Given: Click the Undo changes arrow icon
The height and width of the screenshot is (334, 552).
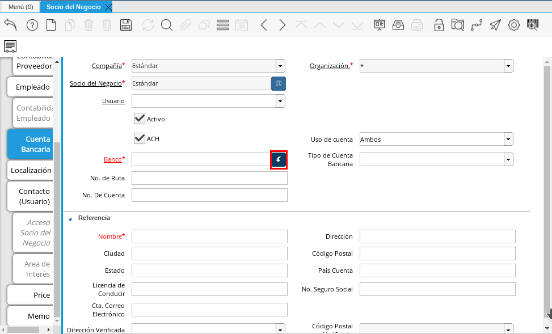Looking at the screenshot, I should pyautogui.click(x=11, y=25).
